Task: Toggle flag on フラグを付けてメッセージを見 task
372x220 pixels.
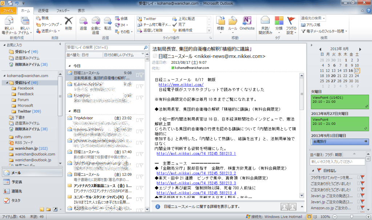Action: [363, 177]
